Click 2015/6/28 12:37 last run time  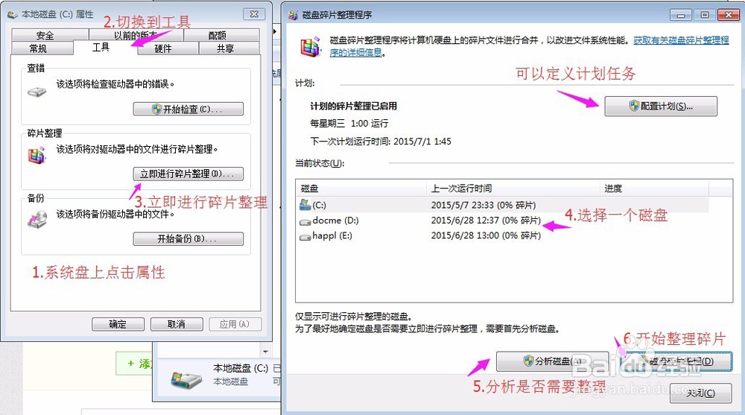[x=486, y=220]
